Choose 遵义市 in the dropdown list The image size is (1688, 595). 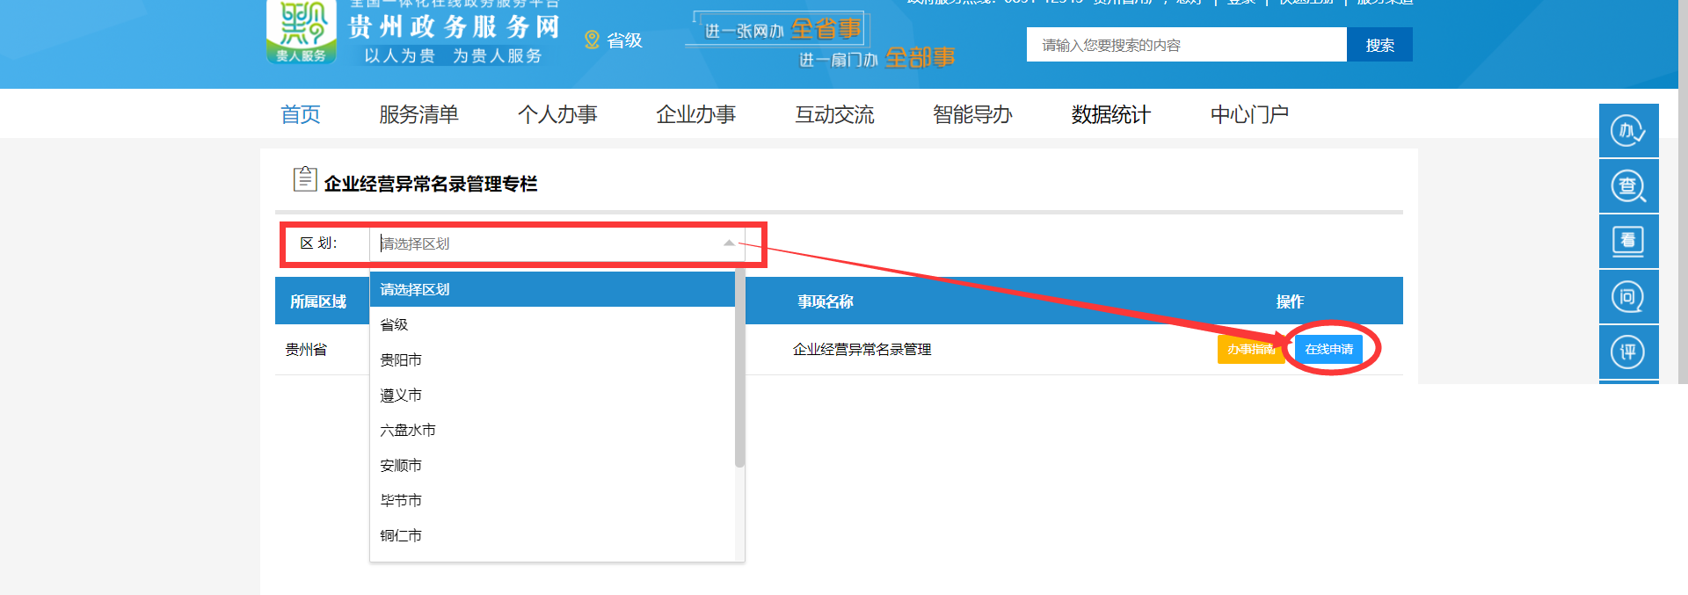[x=401, y=395]
